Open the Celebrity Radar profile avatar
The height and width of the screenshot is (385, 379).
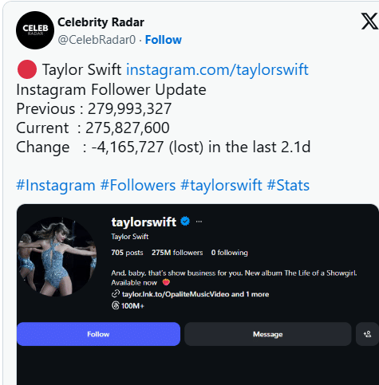click(x=35, y=30)
